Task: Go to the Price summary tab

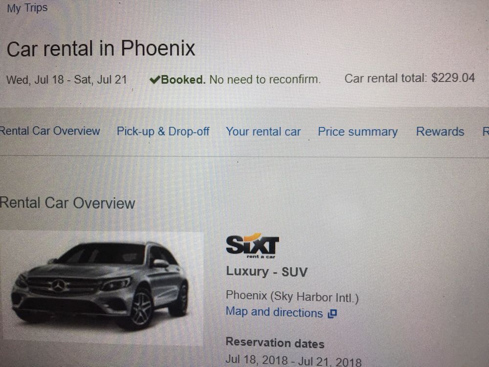Action: click(x=358, y=132)
